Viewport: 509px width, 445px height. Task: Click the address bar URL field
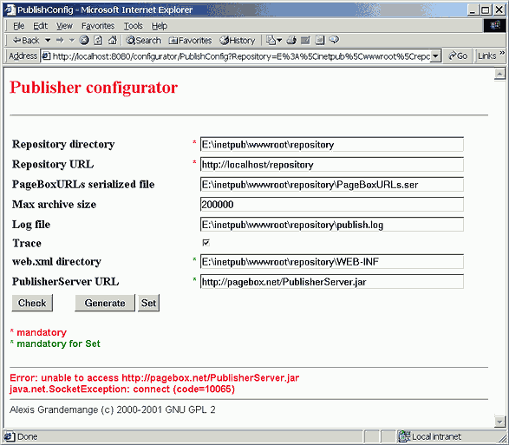tap(241, 56)
